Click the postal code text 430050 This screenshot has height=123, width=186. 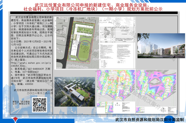[29, 84]
